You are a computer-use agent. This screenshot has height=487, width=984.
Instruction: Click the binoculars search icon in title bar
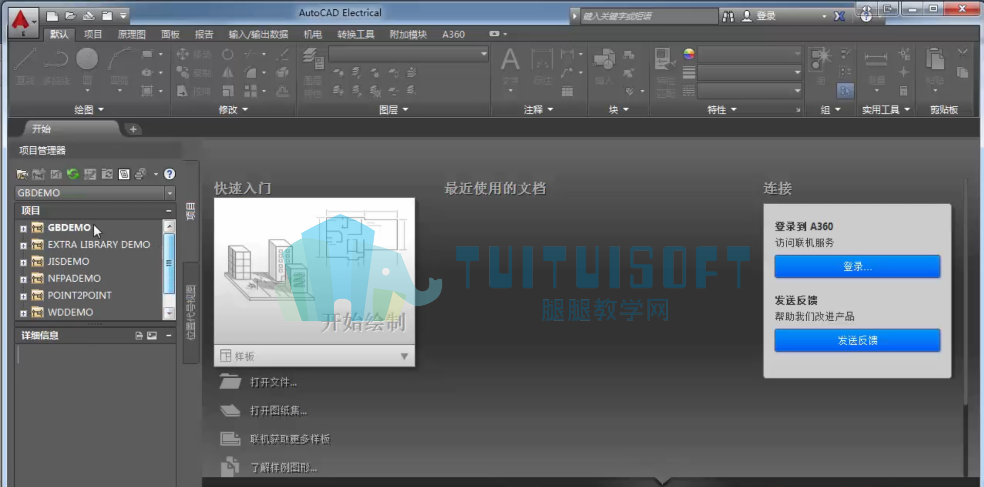click(728, 16)
